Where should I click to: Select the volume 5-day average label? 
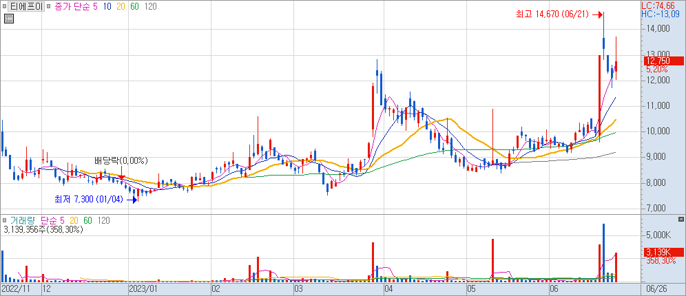63,220
